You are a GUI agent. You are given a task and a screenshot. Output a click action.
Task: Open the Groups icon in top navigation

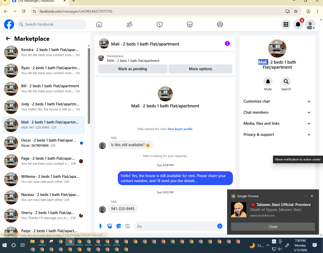[220, 24]
